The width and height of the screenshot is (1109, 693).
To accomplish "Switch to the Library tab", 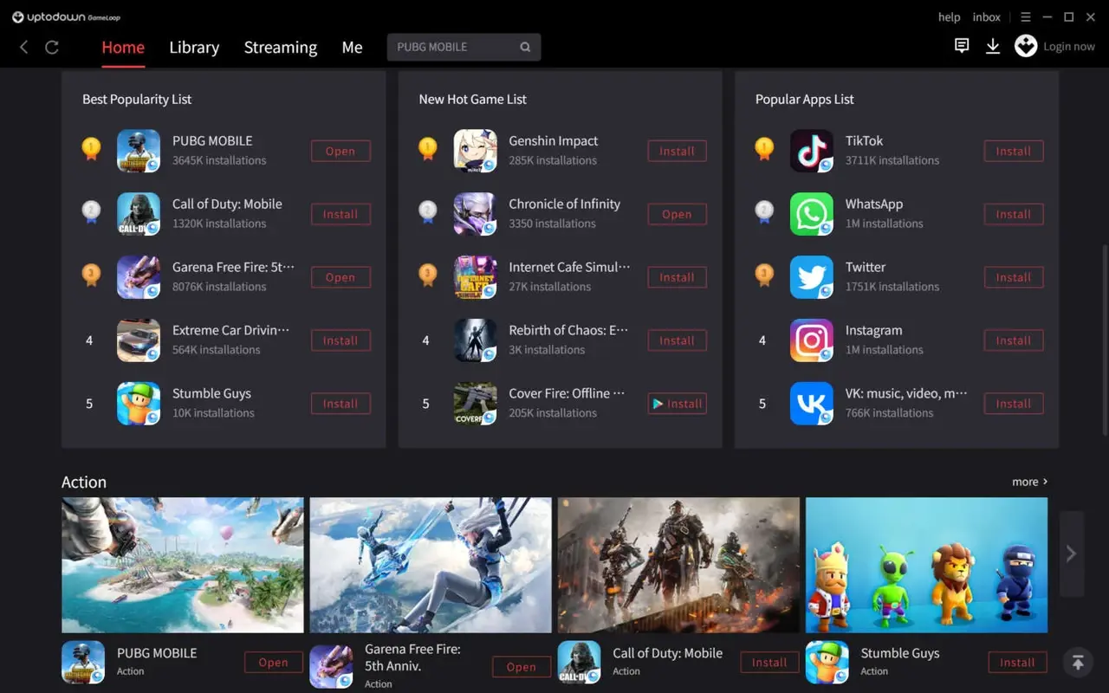I will 194,48.
